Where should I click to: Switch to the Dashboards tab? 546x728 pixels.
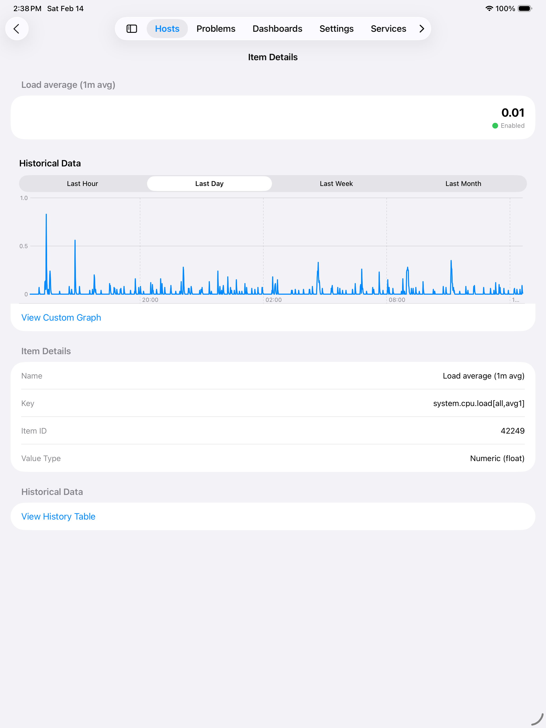click(277, 29)
